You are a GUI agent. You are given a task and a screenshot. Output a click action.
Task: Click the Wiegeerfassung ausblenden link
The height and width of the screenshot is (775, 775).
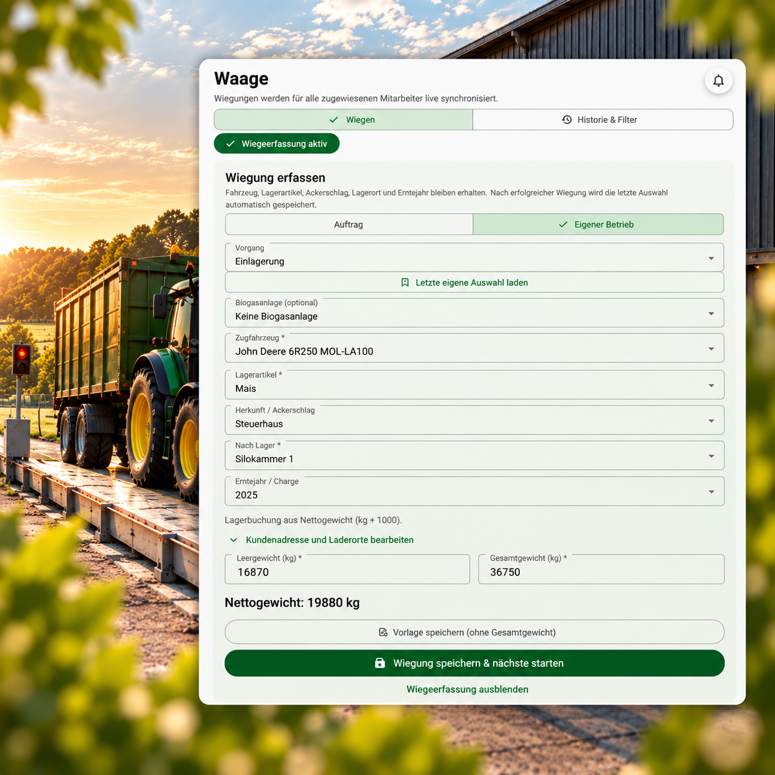pos(467,690)
